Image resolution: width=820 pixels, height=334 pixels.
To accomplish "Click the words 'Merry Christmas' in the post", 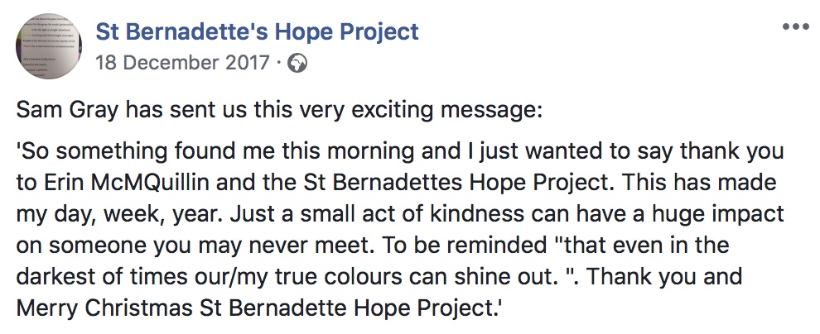I will [104, 308].
